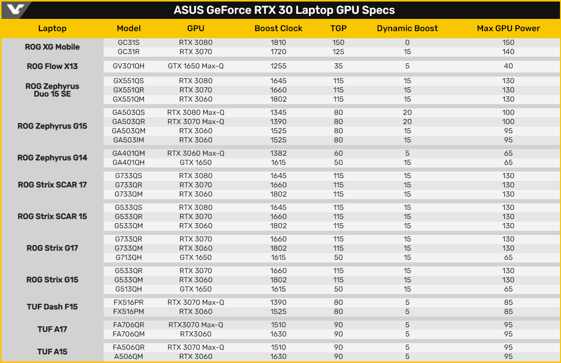561x363 pixels.
Task: Click the ROG Zephyrus G15 laptop label
Action: [52, 126]
